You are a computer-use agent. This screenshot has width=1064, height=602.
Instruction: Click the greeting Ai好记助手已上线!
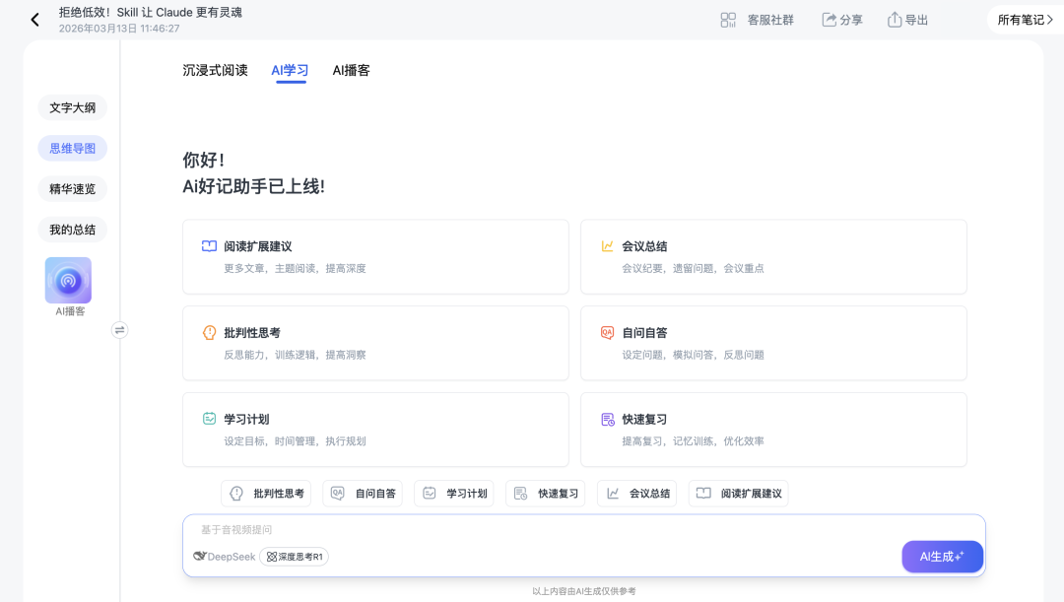(x=254, y=186)
